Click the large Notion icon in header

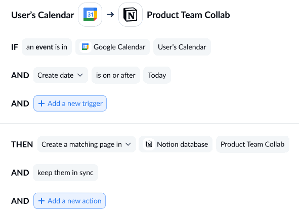[131, 15]
